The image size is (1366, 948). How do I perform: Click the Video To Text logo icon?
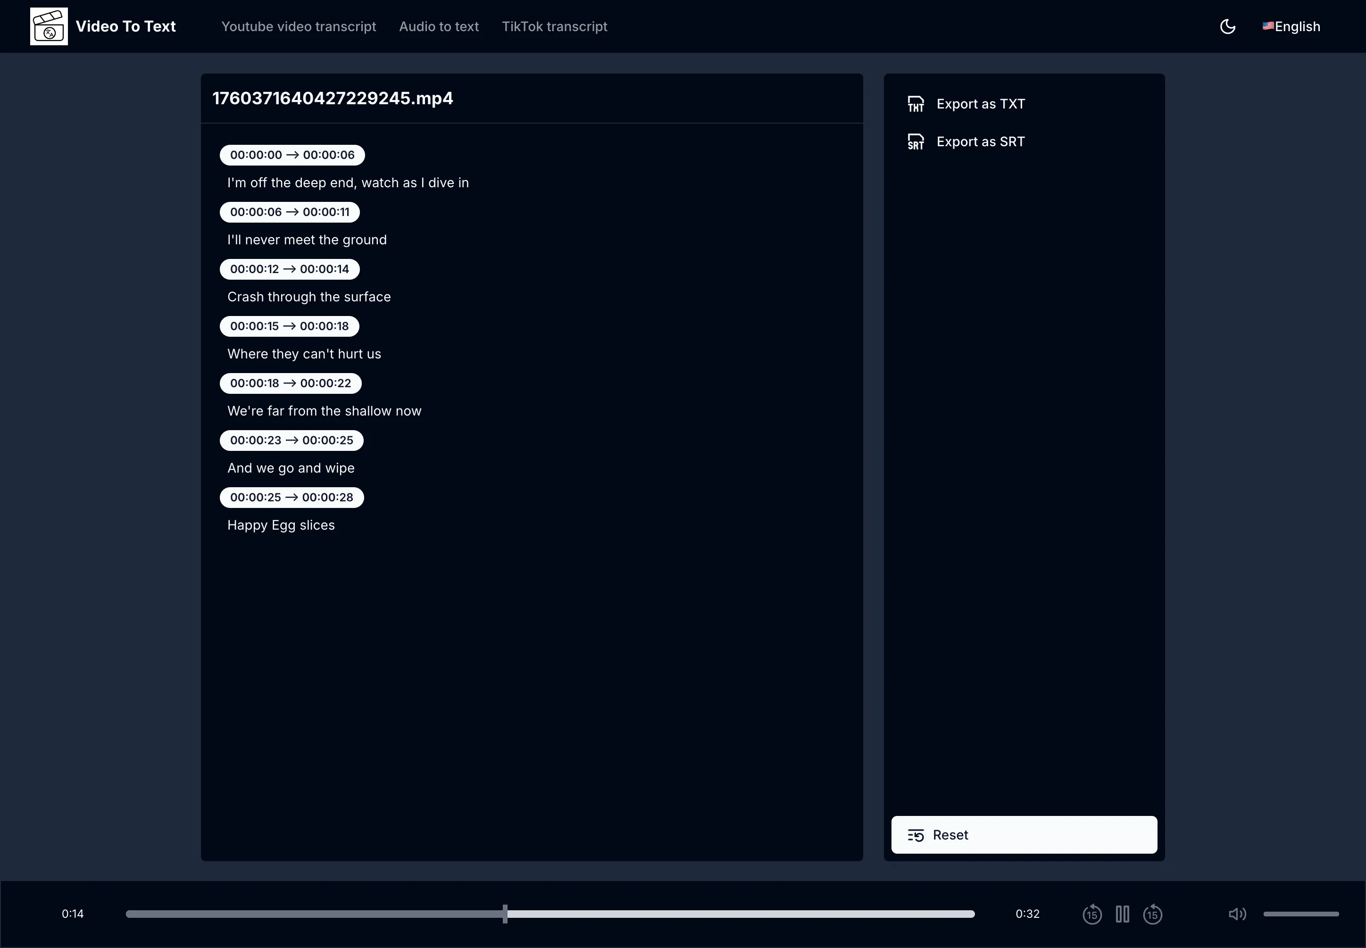[49, 26]
